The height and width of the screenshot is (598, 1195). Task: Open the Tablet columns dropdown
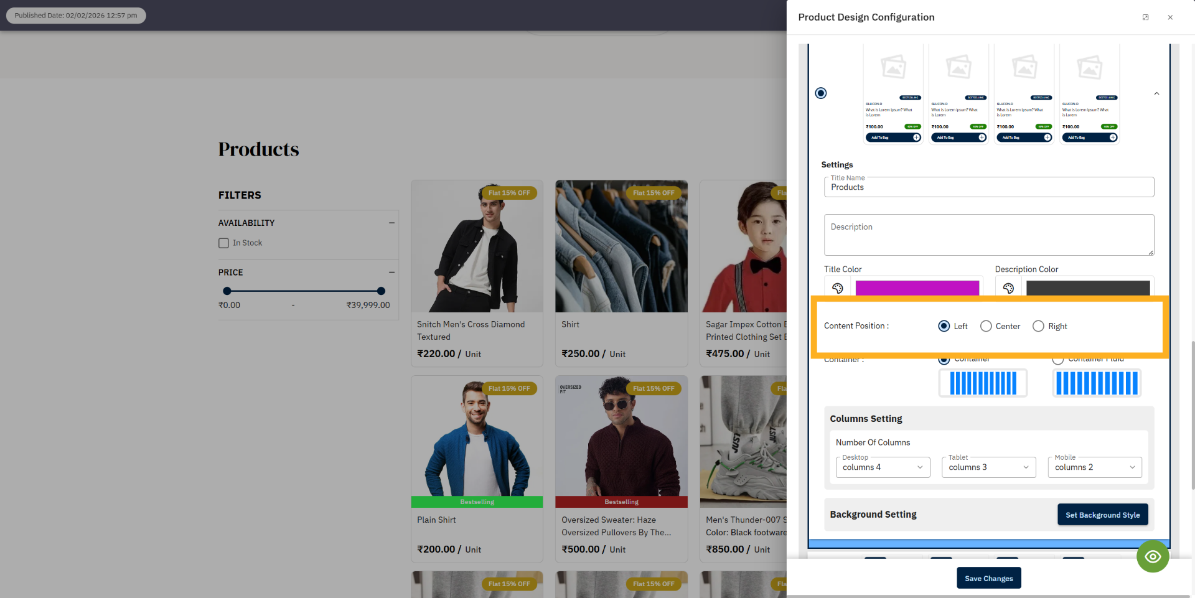tap(988, 467)
